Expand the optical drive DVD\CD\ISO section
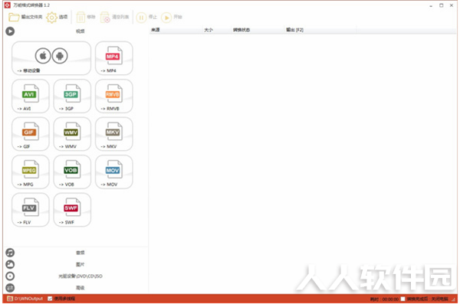This screenshot has height=304, width=460. tap(76, 276)
